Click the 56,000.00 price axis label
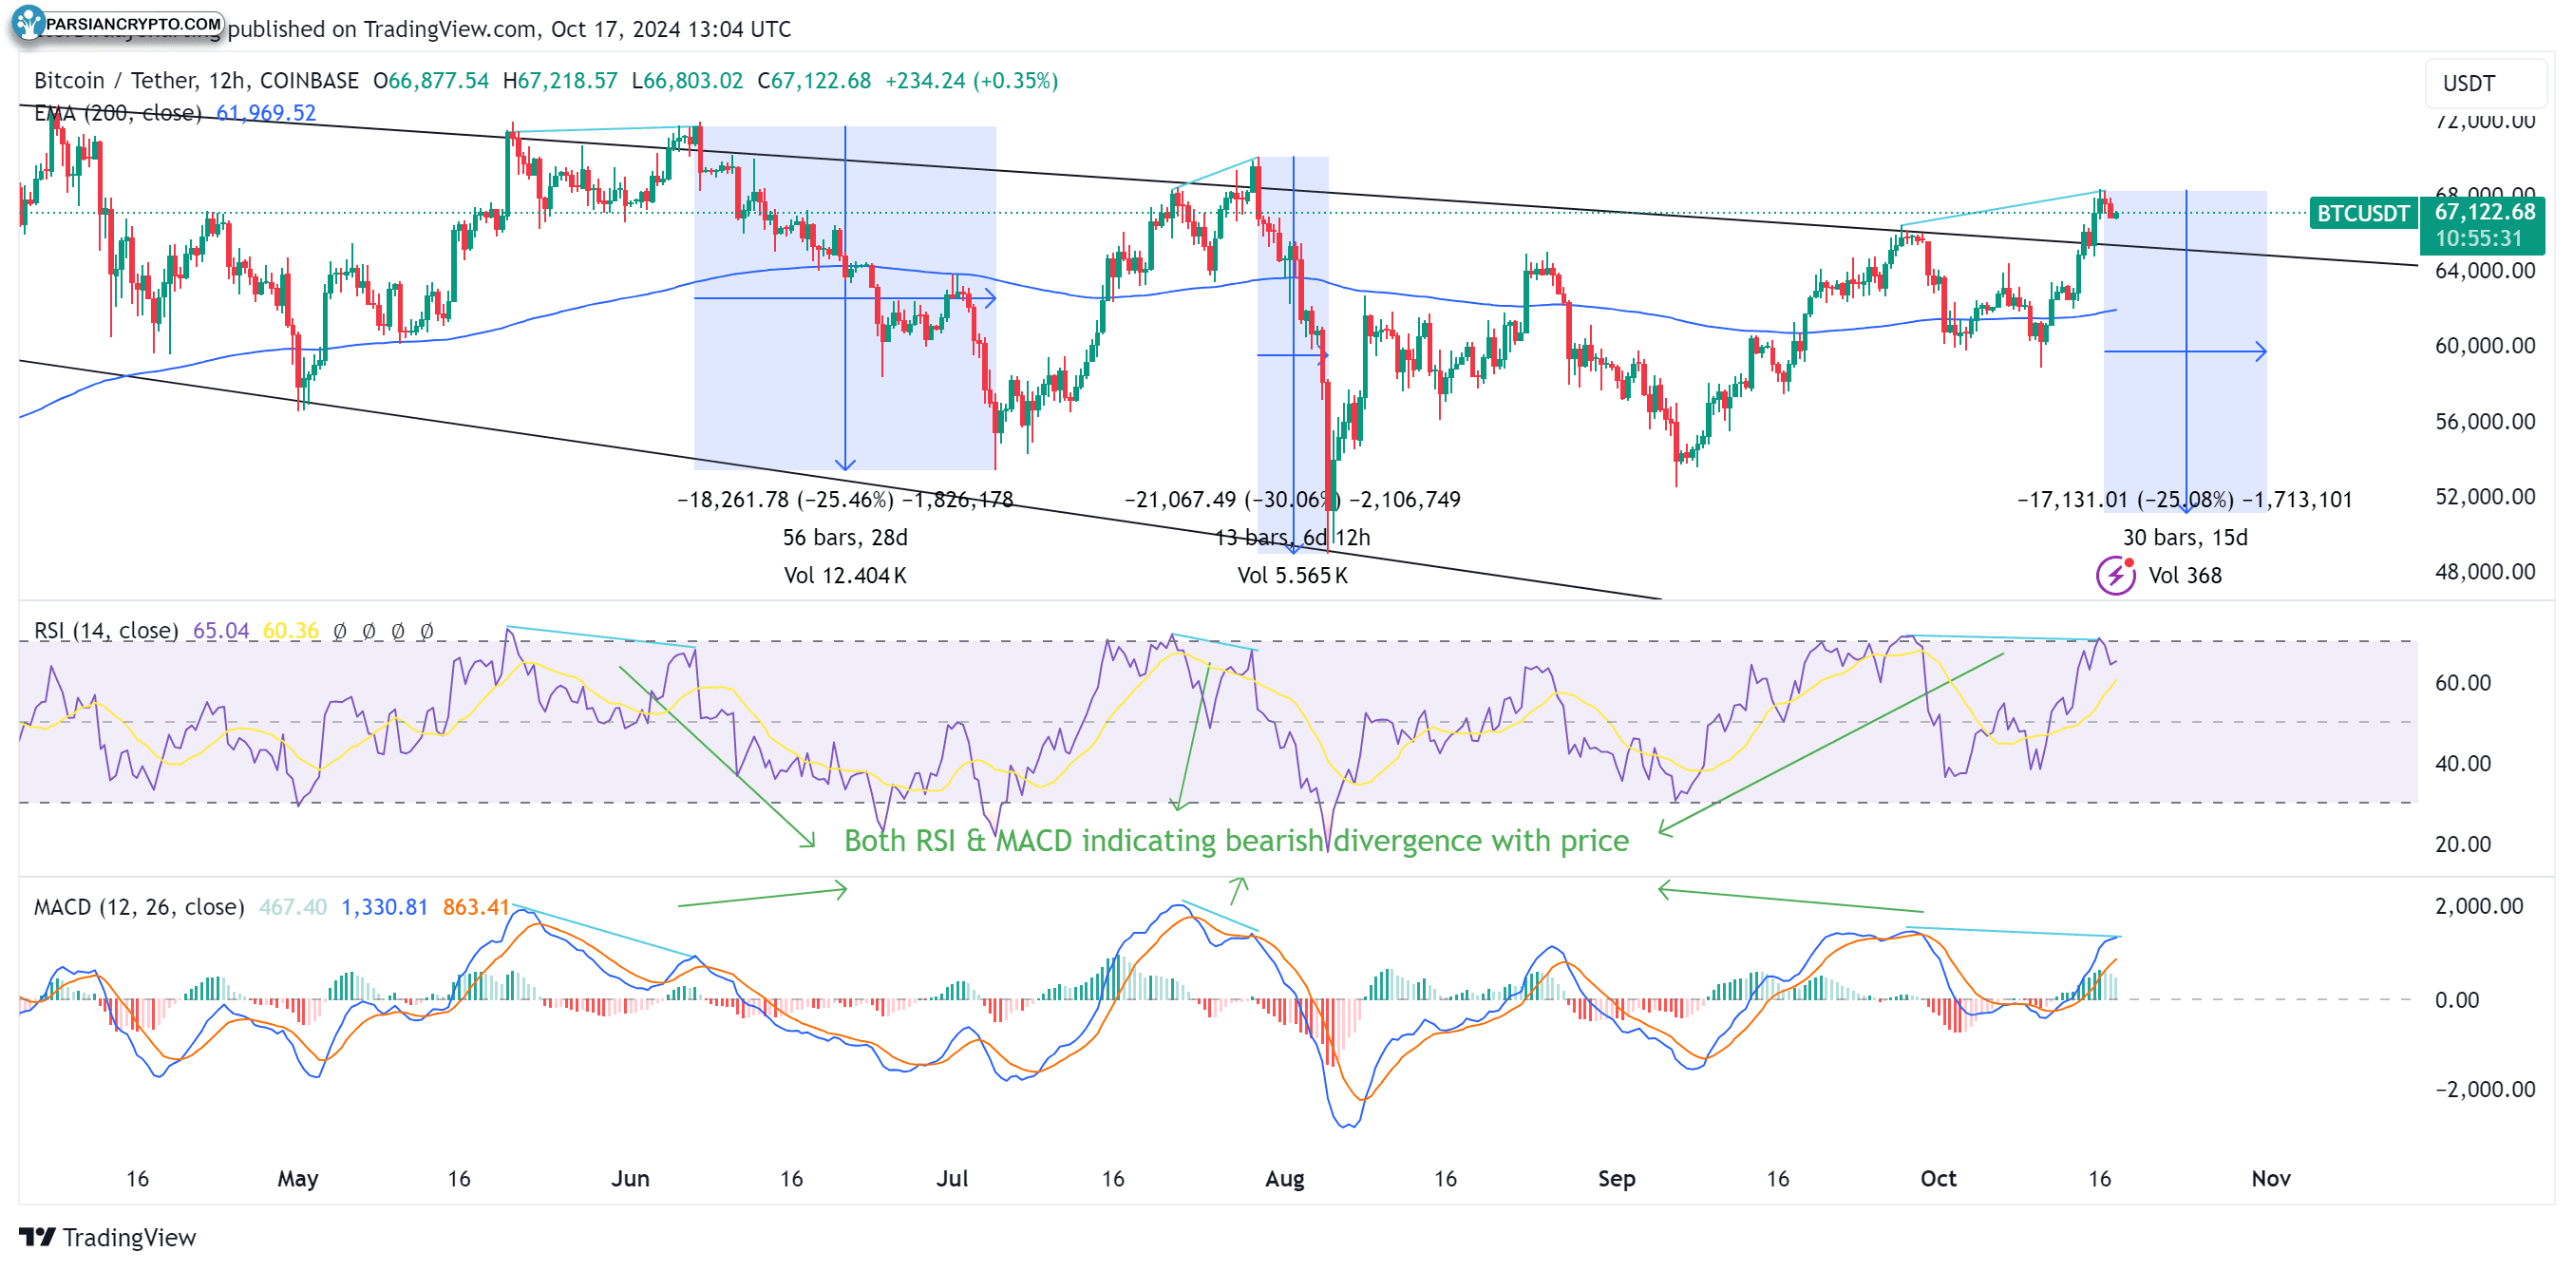Screen dimensions: 2574x1271 pyautogui.click(x=2485, y=422)
